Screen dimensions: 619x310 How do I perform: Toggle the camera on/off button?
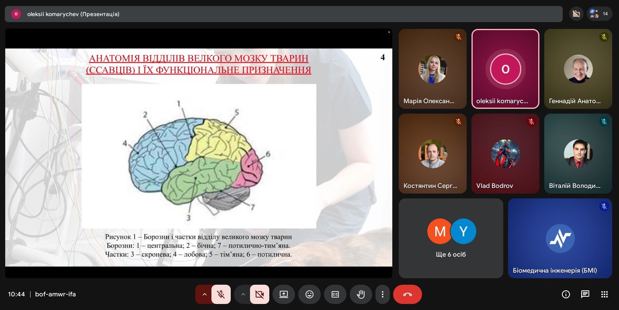coord(259,294)
